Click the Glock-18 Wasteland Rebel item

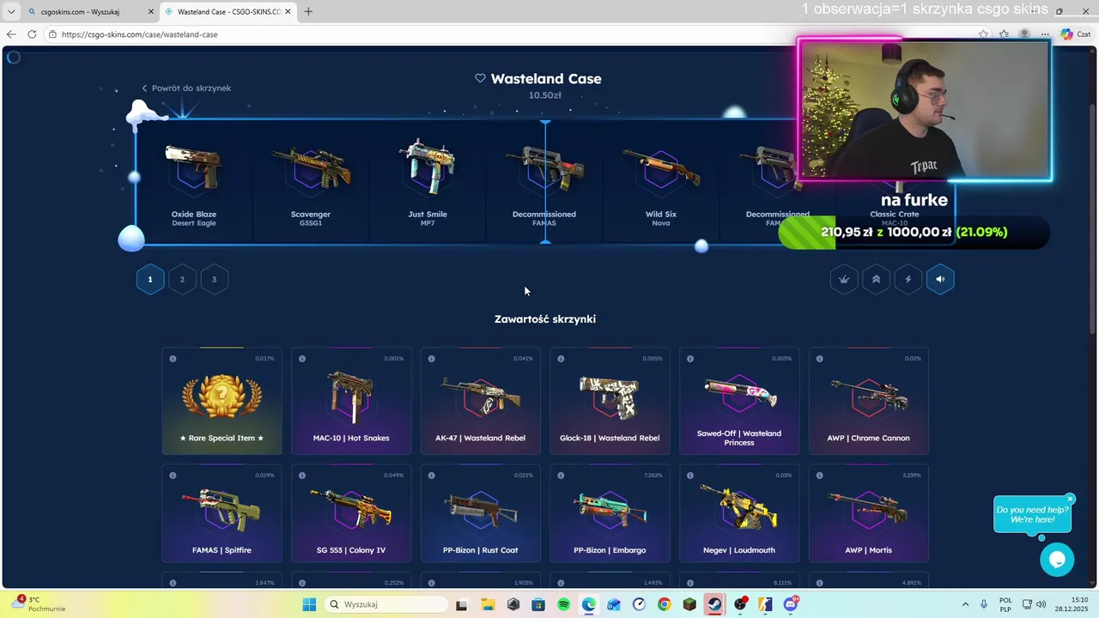tap(610, 401)
